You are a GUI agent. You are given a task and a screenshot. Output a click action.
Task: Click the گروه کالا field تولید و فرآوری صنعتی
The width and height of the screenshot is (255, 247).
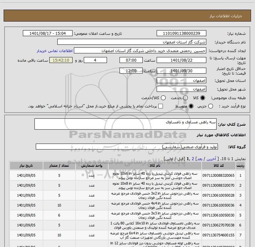tap(127, 147)
